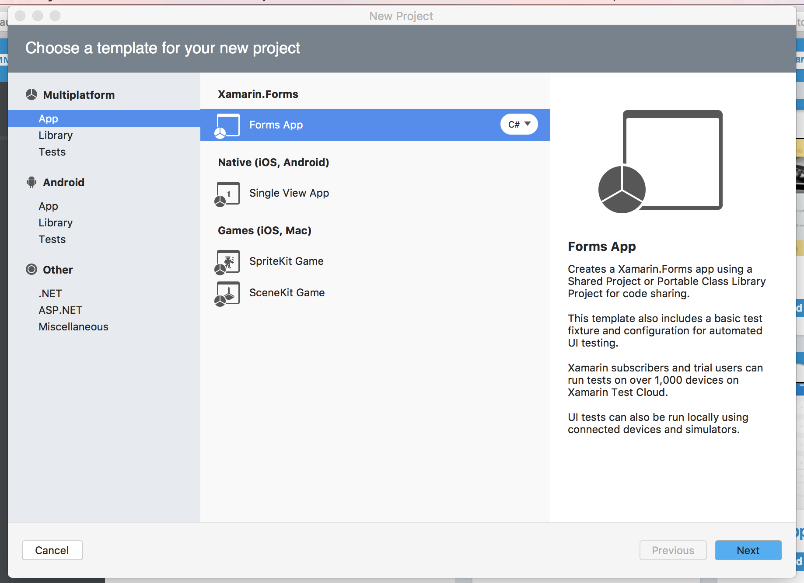Select Library under Multiplatform
Image resolution: width=804 pixels, height=583 pixels.
[x=56, y=135]
